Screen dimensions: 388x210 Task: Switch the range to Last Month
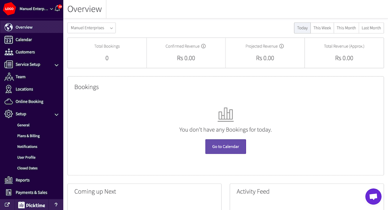click(x=371, y=28)
